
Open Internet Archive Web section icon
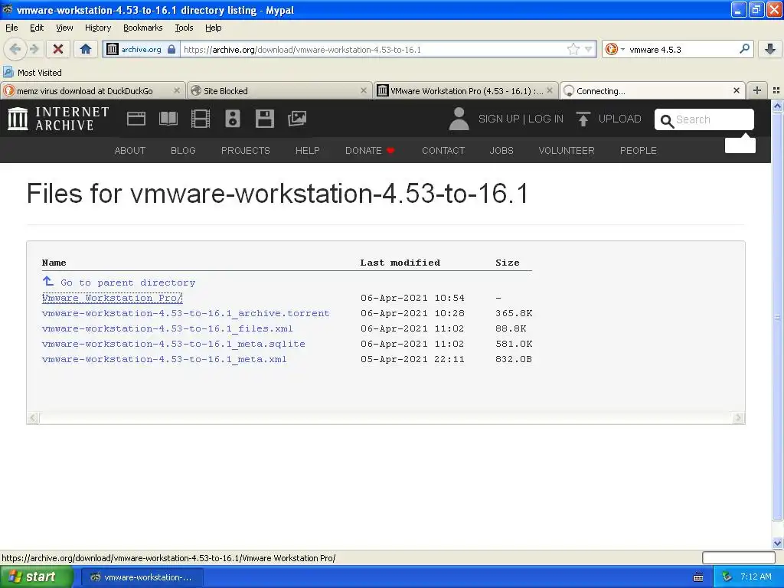point(136,119)
